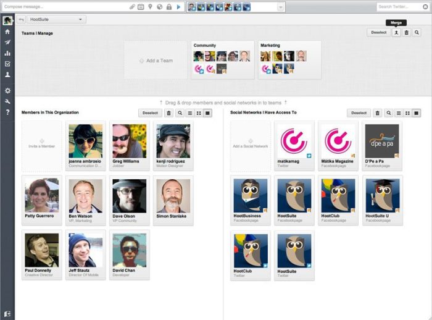Switch Social Networks to small grid view
Image resolution: width=432 pixels, height=320 pixels.
point(407,113)
